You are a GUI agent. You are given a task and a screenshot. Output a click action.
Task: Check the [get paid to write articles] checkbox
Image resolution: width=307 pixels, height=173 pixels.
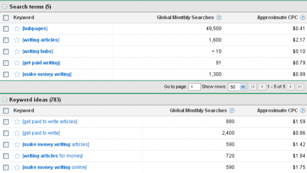click(6, 122)
